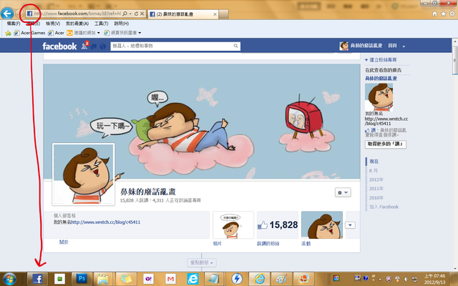This screenshot has width=458, height=286.
Task: Jump to 2012年 in the timeline navigator
Action: pyautogui.click(x=376, y=179)
